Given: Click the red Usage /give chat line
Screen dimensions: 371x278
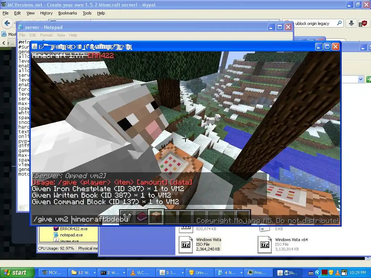Looking at the screenshot, I should tap(112, 182).
